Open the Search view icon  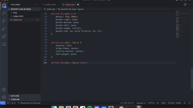(4, 13)
